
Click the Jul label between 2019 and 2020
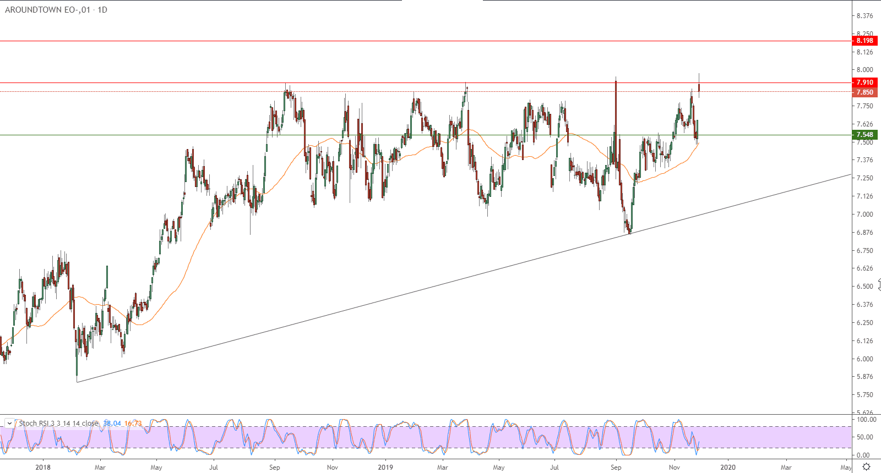point(554,468)
